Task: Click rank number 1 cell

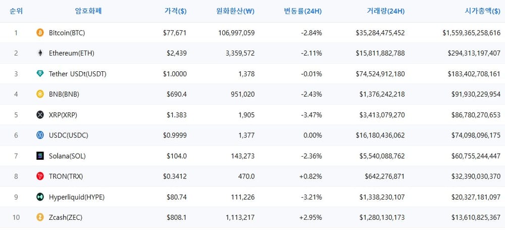Action: point(16,32)
